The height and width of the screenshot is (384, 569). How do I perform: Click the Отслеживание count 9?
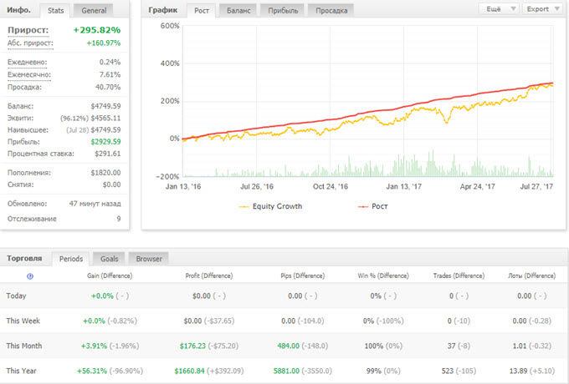[x=119, y=219]
